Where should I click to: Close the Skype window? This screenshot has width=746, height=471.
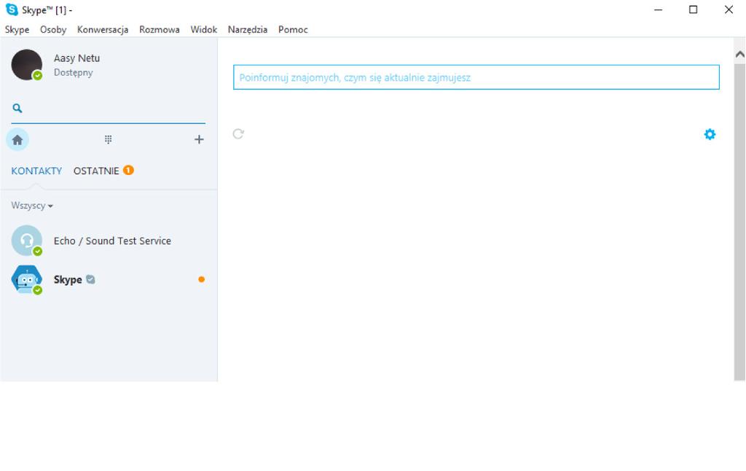pos(729,9)
